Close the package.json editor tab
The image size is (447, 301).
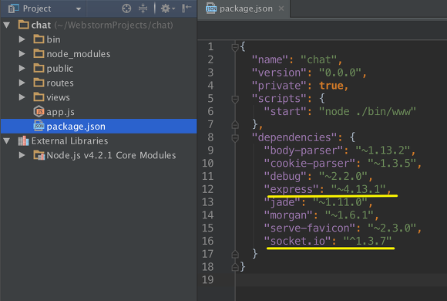coord(281,8)
